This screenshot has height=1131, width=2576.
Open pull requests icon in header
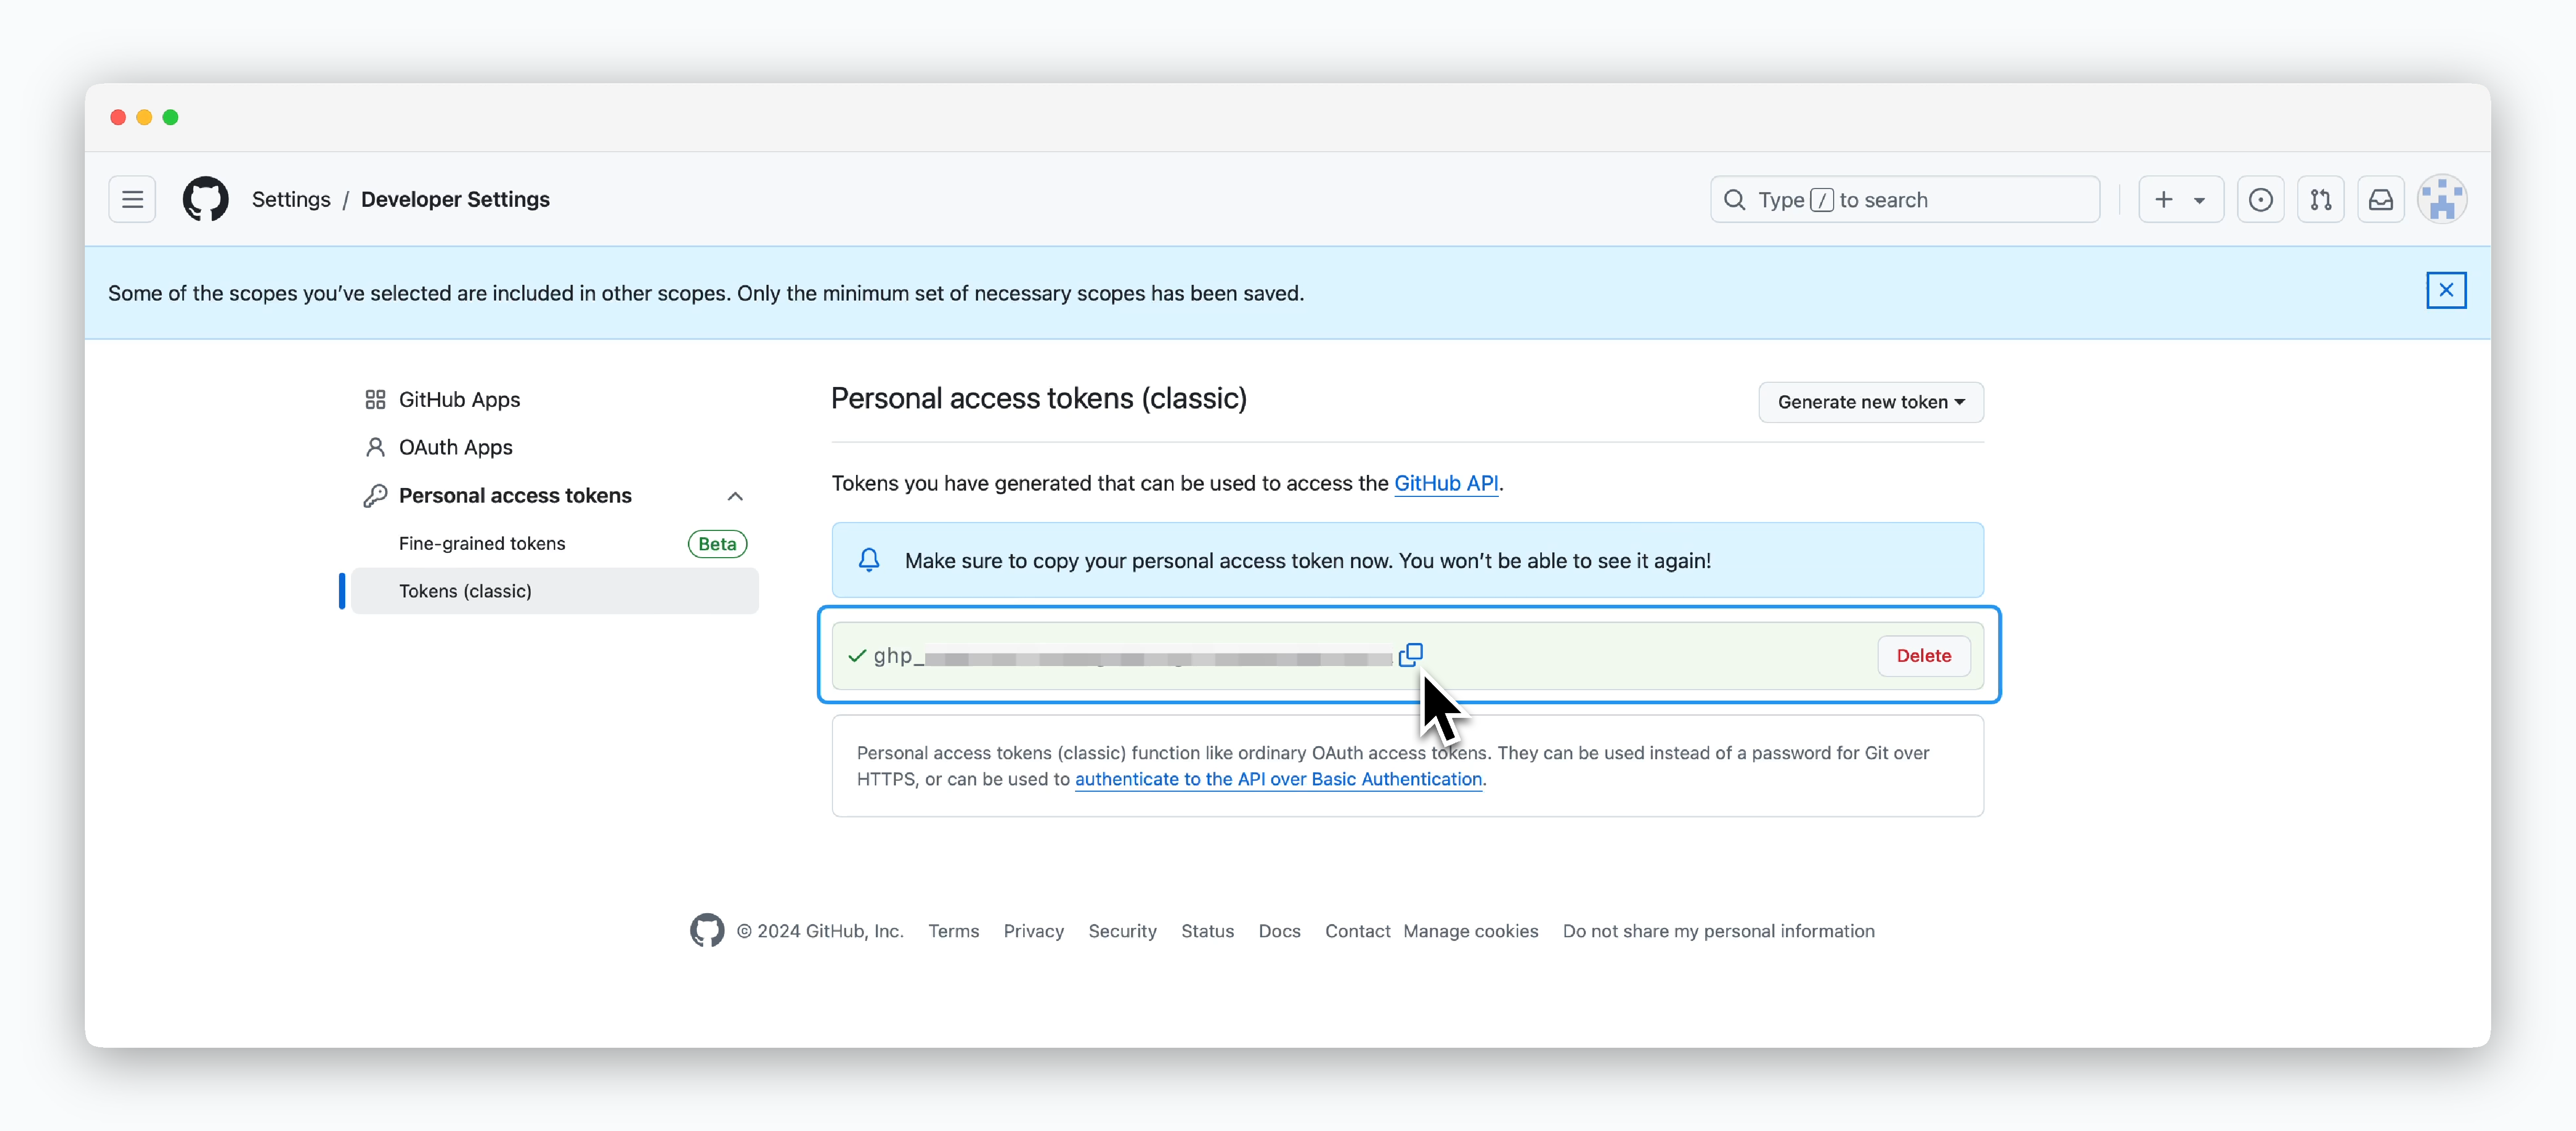click(x=2320, y=200)
